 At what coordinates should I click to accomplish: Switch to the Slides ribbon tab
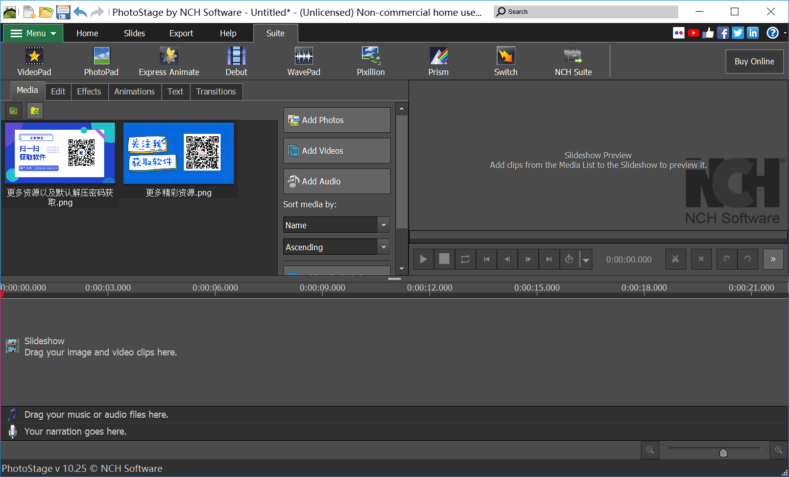(x=134, y=33)
